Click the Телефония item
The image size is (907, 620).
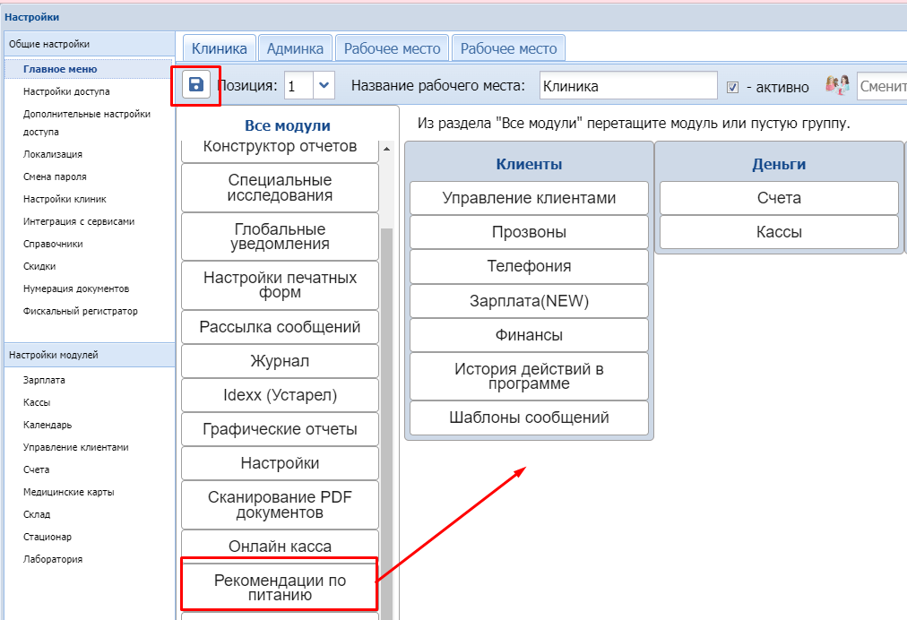[x=530, y=267]
